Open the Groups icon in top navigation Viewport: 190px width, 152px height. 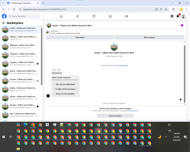coord(127,16)
